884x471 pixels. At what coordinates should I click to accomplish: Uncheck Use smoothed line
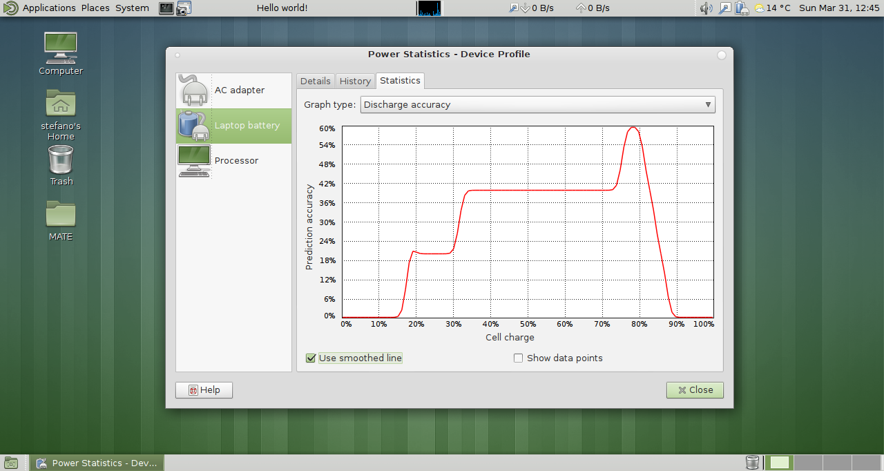311,358
